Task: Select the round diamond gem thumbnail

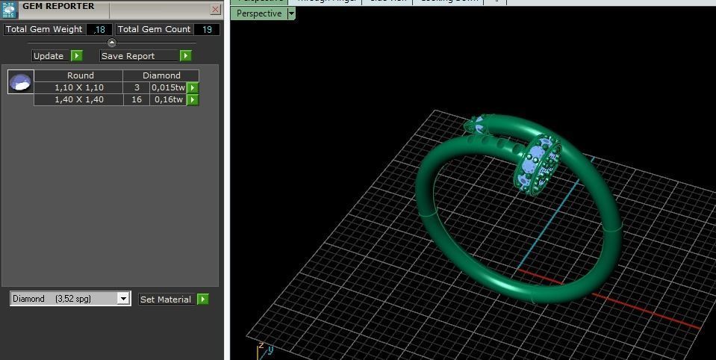Action: point(21,82)
